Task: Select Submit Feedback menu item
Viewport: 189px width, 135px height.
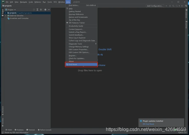Action: pyautogui.click(x=81, y=35)
